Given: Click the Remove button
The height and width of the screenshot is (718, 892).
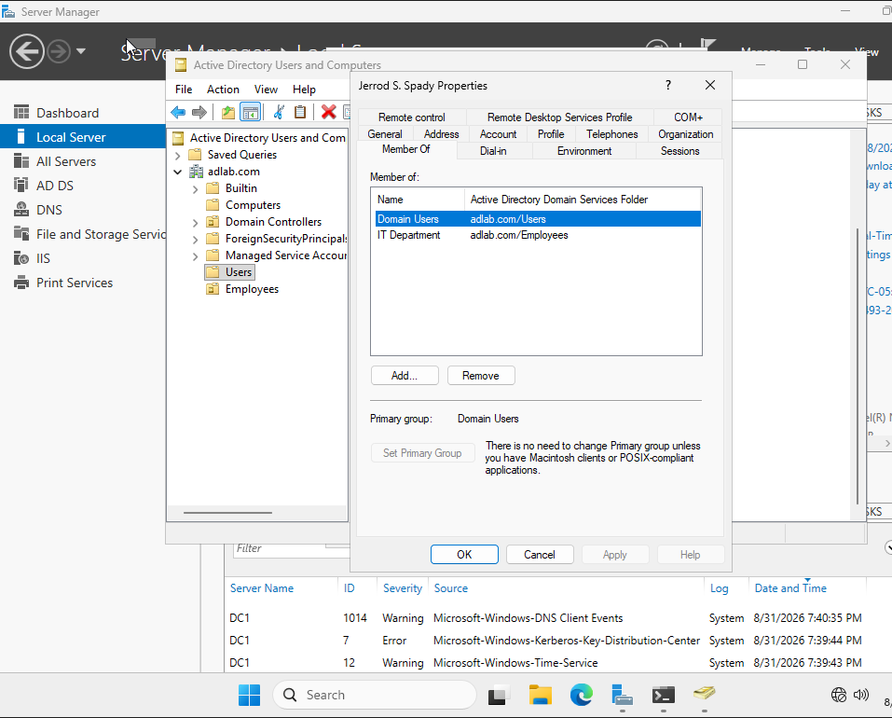Looking at the screenshot, I should (481, 376).
